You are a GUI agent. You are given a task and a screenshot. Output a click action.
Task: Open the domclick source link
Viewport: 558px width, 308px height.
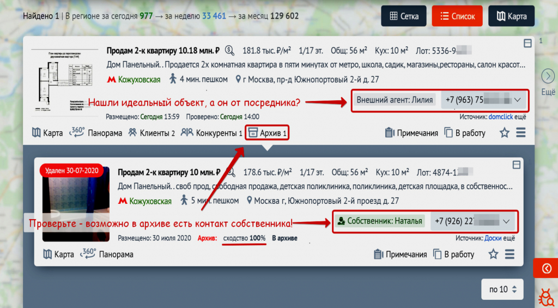501,117
